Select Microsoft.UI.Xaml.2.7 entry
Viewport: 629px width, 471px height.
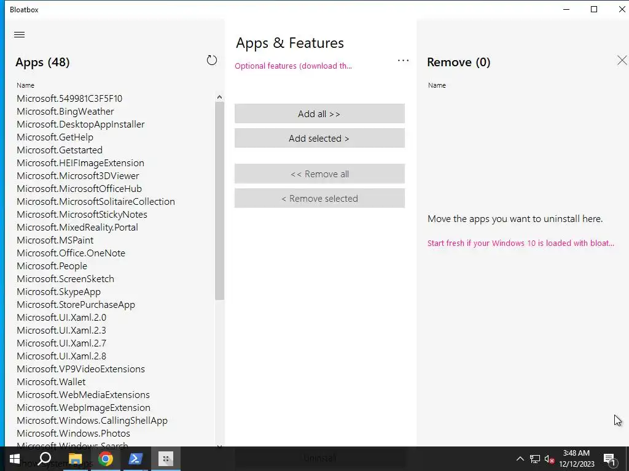(x=61, y=343)
